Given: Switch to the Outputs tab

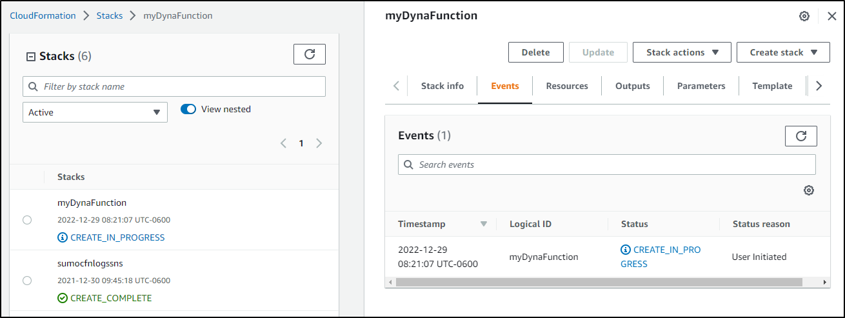Looking at the screenshot, I should click(632, 86).
